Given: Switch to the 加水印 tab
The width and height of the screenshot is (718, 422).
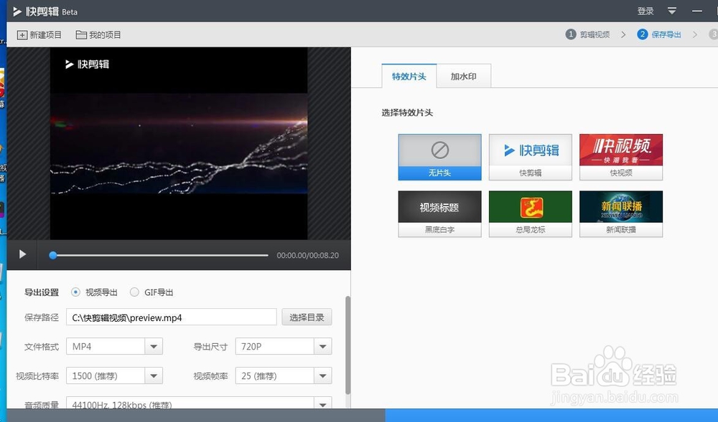Looking at the screenshot, I should coord(463,76).
